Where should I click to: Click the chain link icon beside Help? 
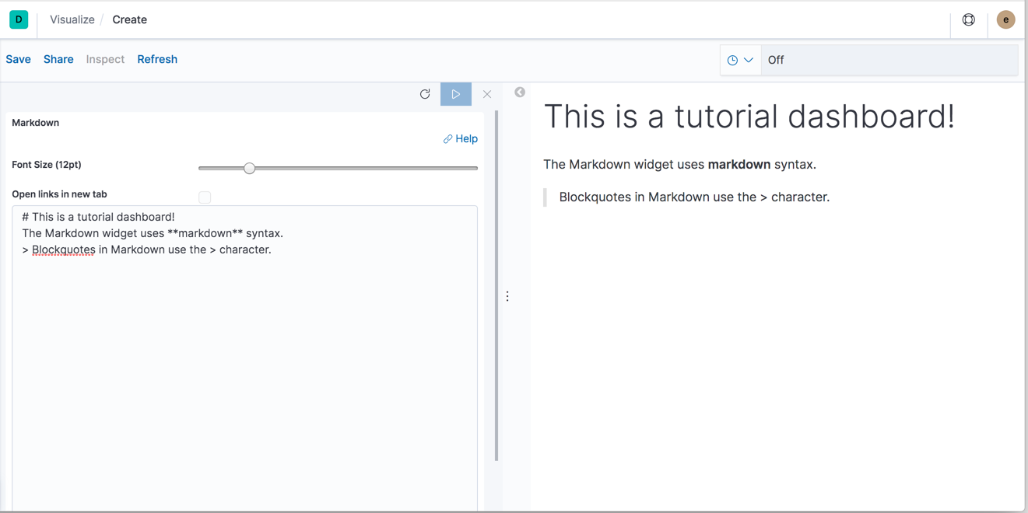(448, 138)
